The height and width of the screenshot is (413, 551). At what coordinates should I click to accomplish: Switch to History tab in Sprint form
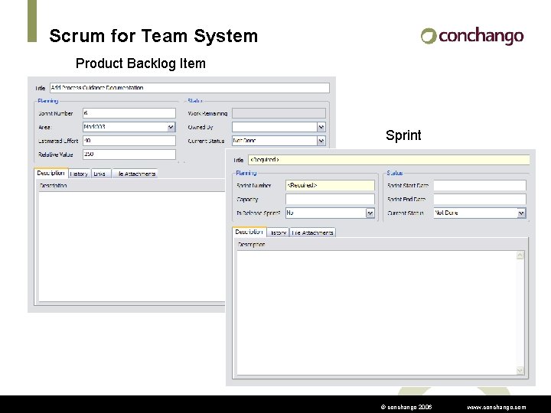(x=278, y=233)
